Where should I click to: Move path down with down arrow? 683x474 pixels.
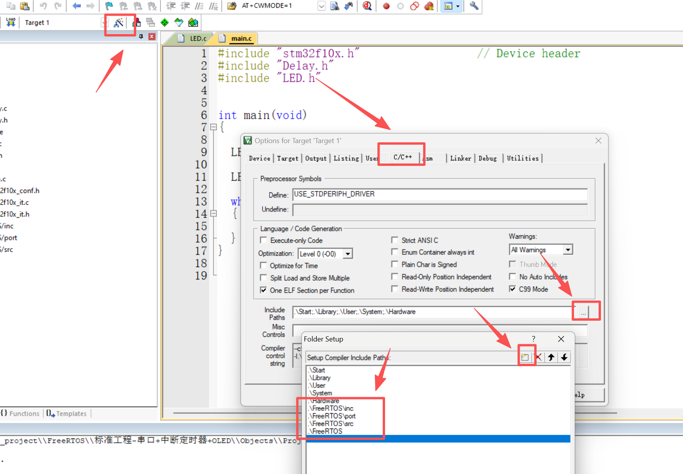click(x=564, y=357)
